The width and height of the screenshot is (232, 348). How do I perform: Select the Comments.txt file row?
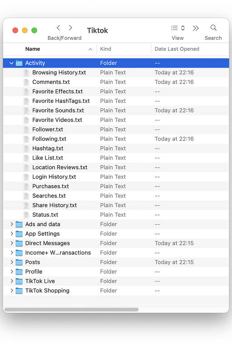point(116,82)
